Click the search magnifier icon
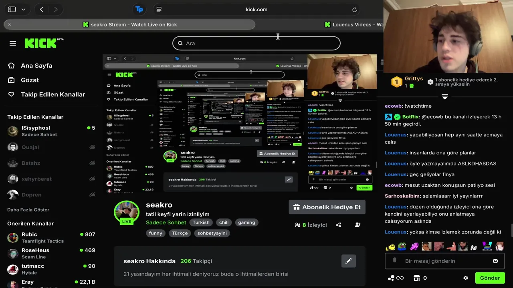Image resolution: width=513 pixels, height=288 pixels. (180, 43)
